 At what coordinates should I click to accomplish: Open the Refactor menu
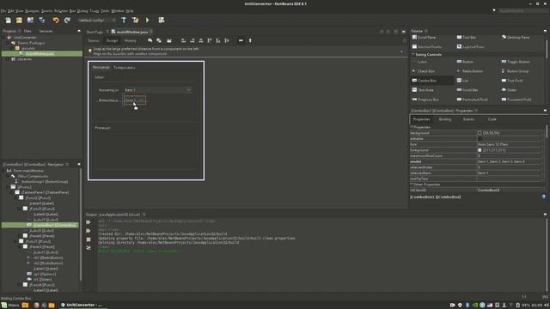tap(61, 11)
